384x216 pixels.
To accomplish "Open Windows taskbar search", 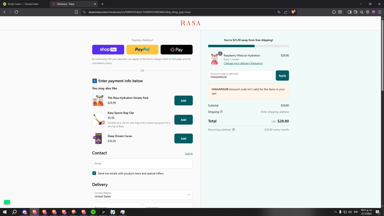I will click(x=15, y=212).
